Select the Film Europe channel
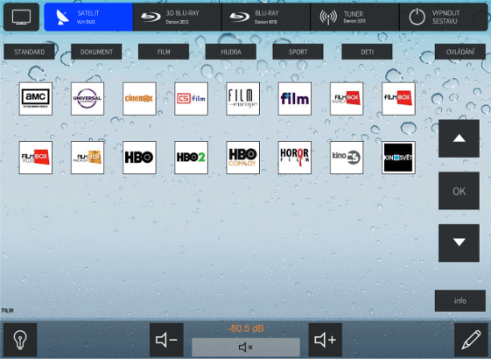This screenshot has width=491, height=359. 243,99
